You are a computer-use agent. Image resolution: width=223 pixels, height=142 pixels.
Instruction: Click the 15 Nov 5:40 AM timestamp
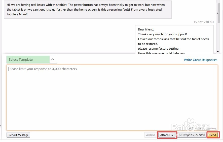click(203, 22)
